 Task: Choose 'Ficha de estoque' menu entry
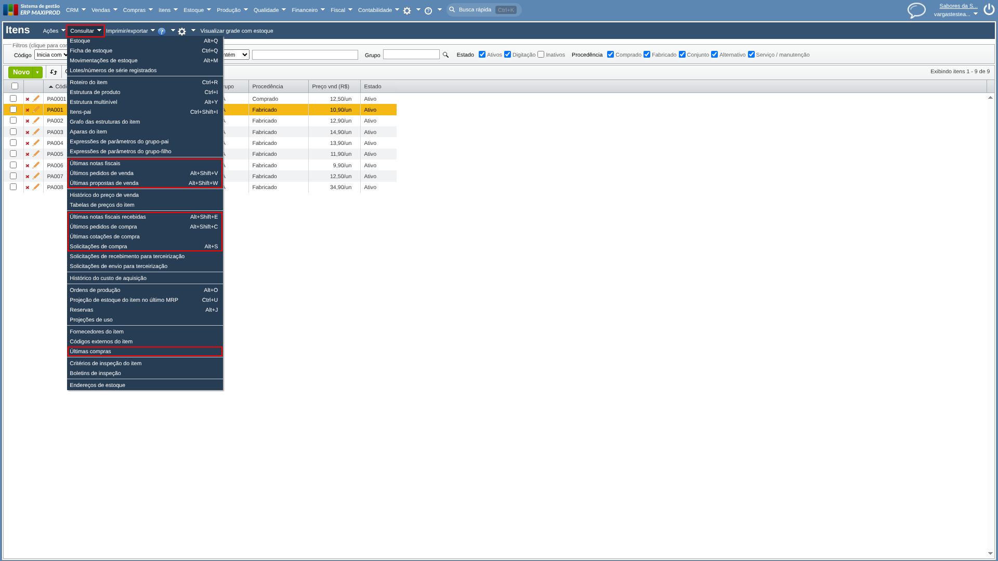[144, 50]
